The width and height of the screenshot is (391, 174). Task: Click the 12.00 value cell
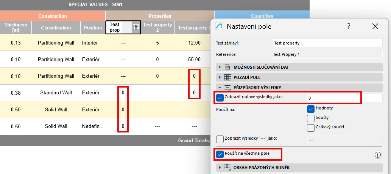coord(194,43)
